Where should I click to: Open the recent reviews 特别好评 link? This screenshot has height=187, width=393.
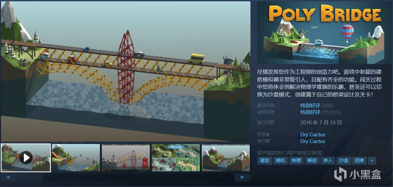tap(310, 105)
